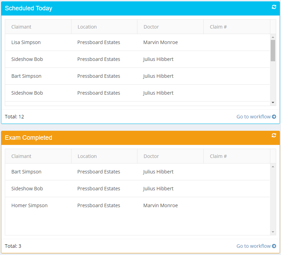The image size is (281, 255).
Task: Sort Exam Completed by Claimant column
Action: 21,156
